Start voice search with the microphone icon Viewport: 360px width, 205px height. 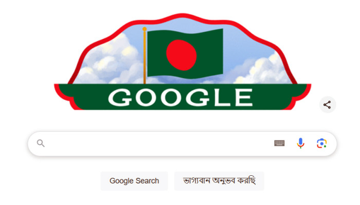[300, 143]
